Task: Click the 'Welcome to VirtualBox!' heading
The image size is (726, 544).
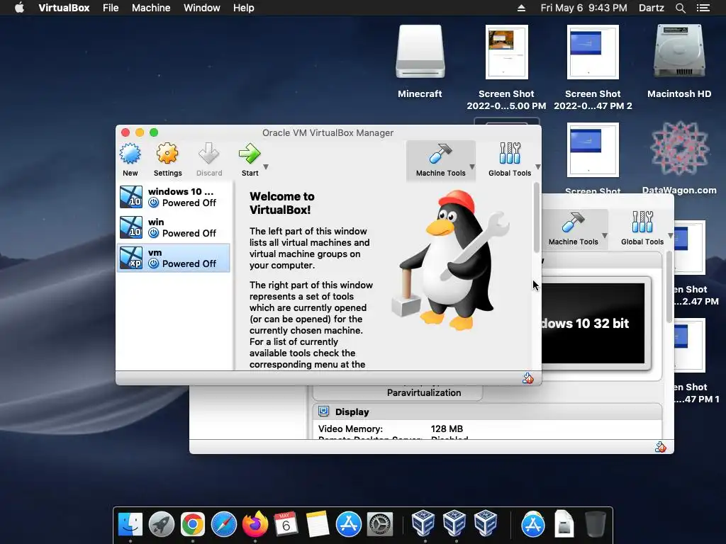Action: coord(282,203)
